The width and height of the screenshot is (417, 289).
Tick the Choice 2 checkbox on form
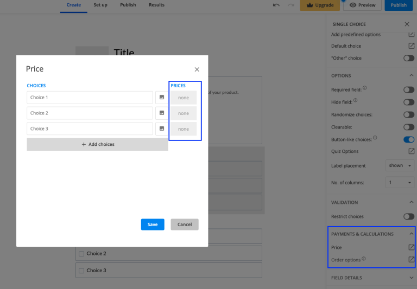point(81,254)
